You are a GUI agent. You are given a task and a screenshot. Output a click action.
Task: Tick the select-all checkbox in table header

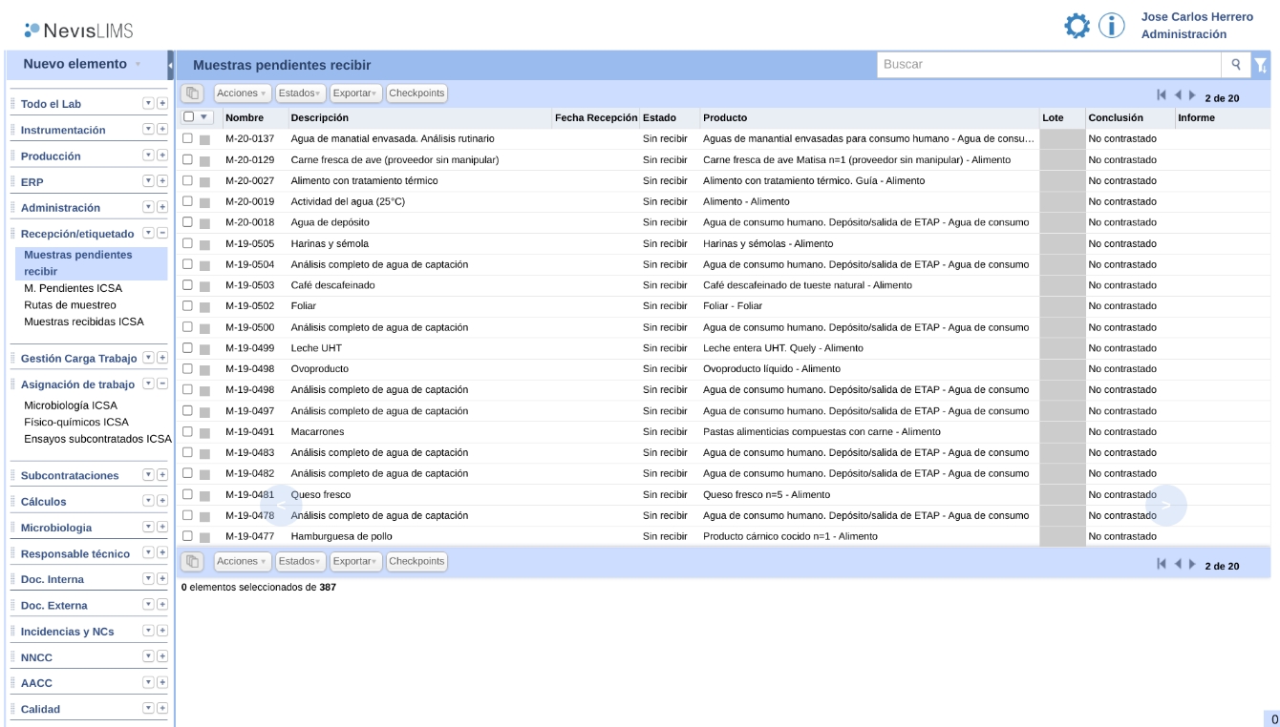188,116
